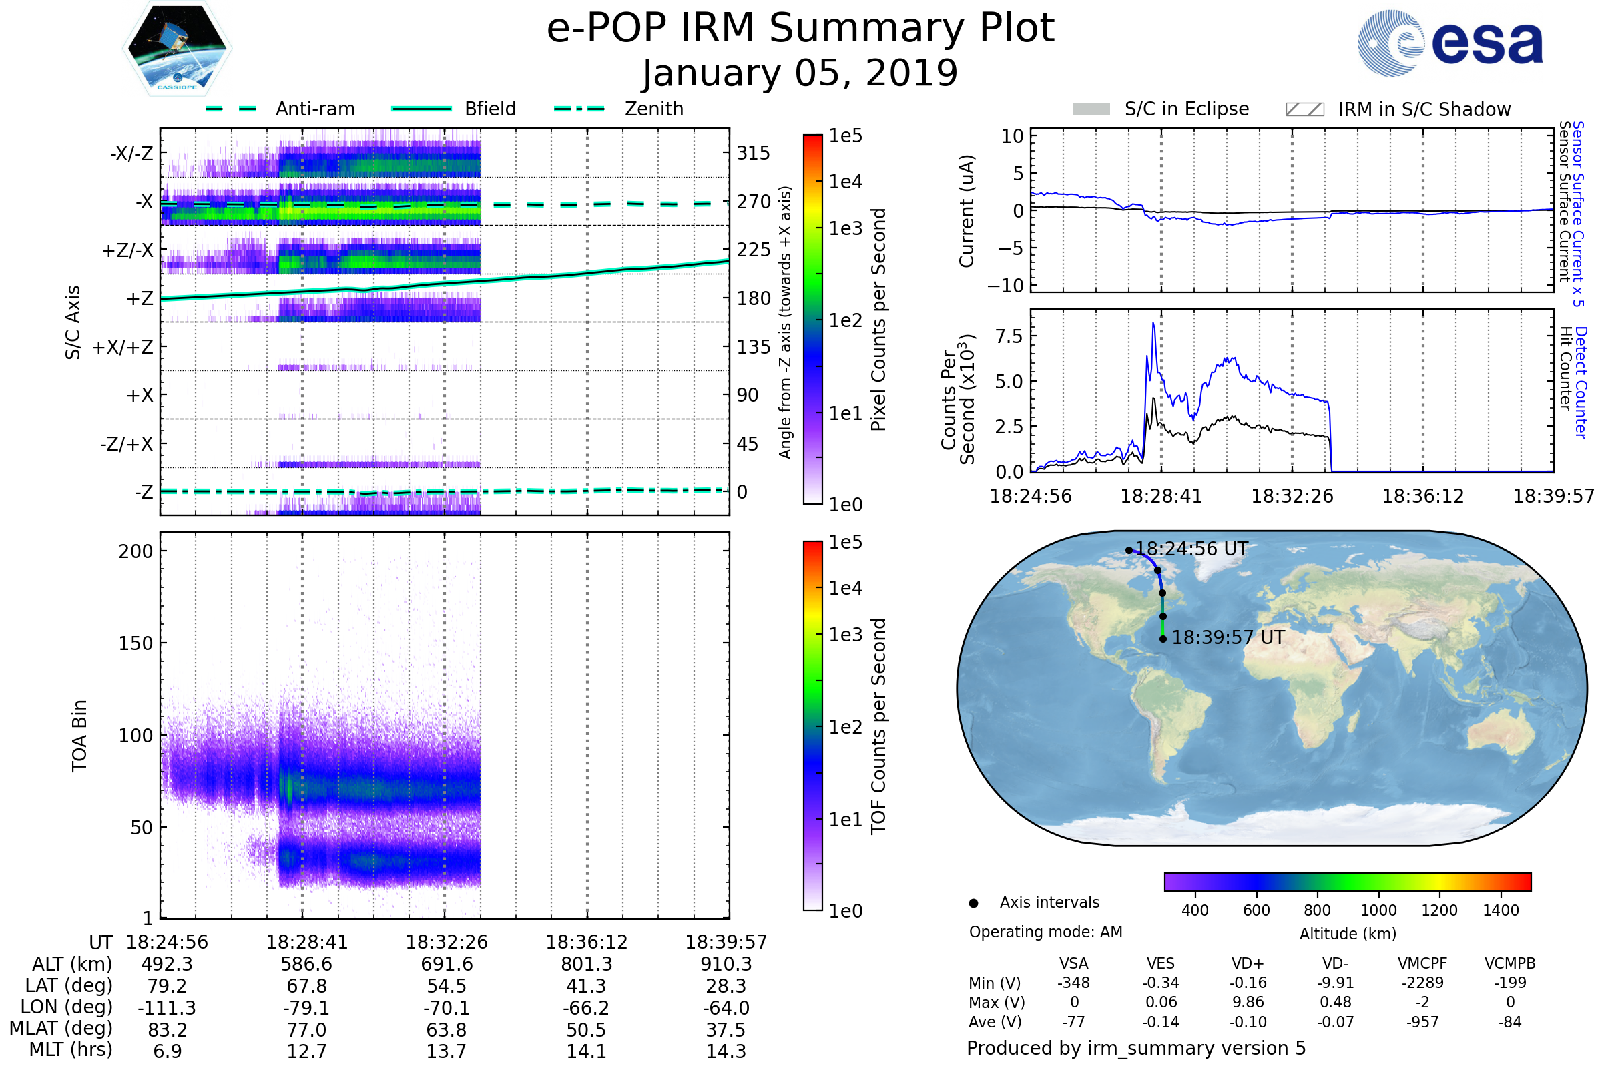Click the S/C in Eclipse gray legend swatch
Screen dimensions: 1602x1068
(1091, 109)
